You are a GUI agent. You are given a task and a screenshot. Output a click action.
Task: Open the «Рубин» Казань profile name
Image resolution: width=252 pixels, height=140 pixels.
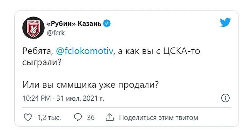(x=73, y=24)
